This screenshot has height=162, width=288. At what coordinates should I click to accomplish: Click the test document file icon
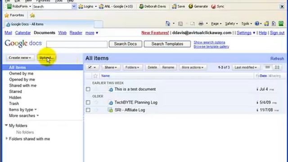(110, 89)
